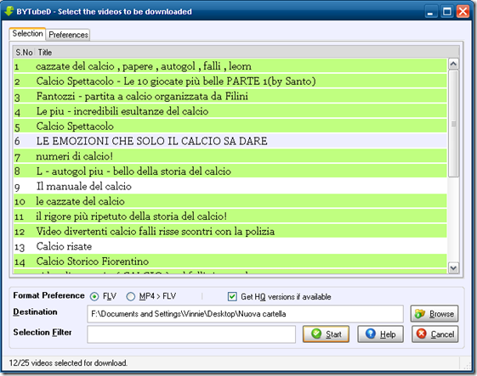Screen dimensions: 477x376
Task: Select row 'Calcio risate'
Action: click(x=230, y=246)
